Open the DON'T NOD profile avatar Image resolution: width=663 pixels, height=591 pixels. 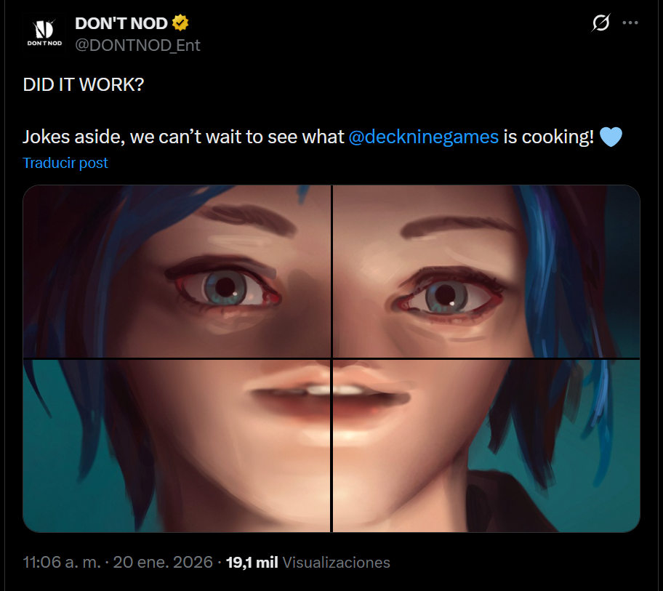pyautogui.click(x=44, y=33)
